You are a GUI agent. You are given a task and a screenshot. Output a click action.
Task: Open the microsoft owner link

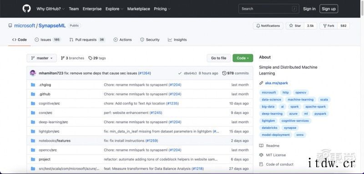coord(25,25)
